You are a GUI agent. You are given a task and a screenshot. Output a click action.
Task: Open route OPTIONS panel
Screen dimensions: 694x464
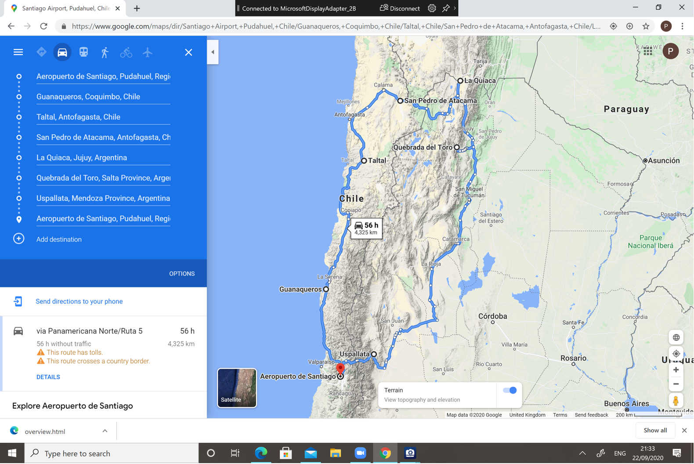182,273
